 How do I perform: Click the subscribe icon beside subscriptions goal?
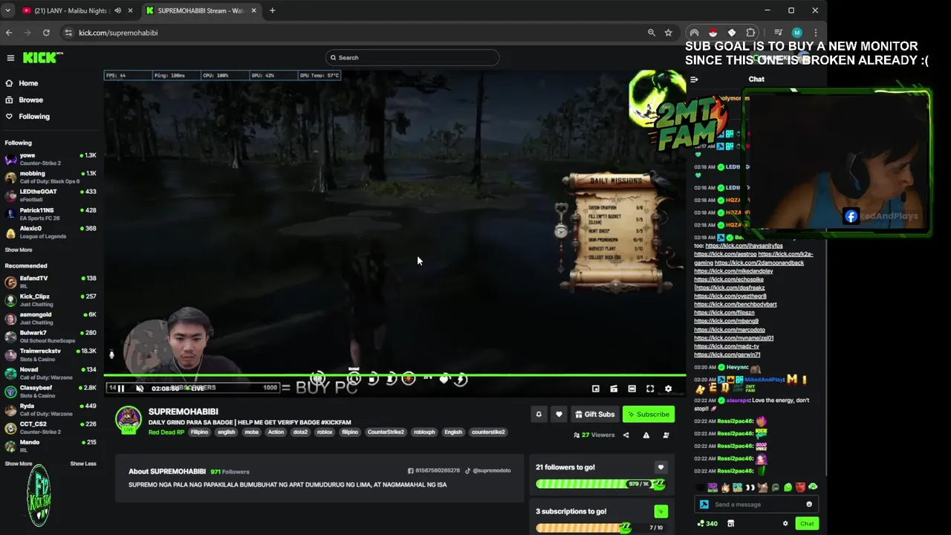(660, 511)
